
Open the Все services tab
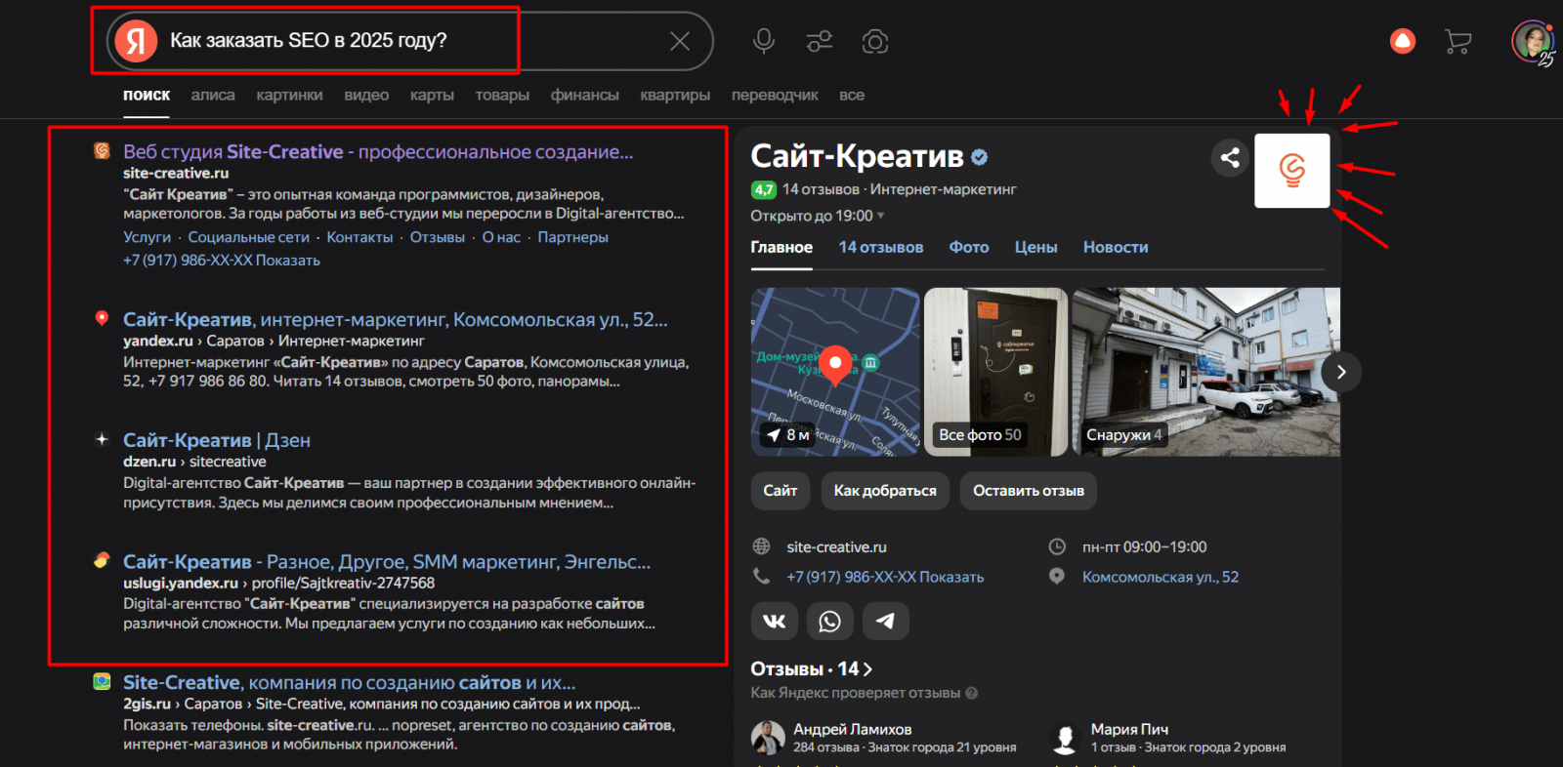click(852, 95)
